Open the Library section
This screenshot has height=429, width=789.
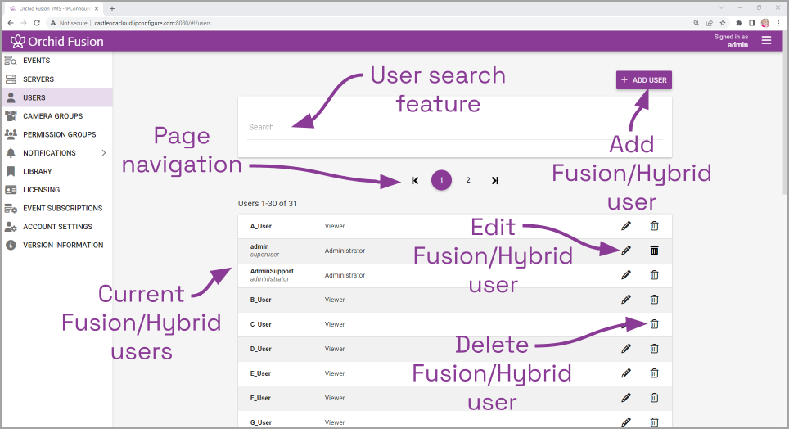click(x=56, y=171)
